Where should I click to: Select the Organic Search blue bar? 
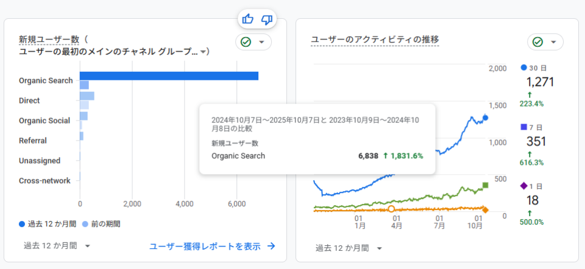click(169, 76)
